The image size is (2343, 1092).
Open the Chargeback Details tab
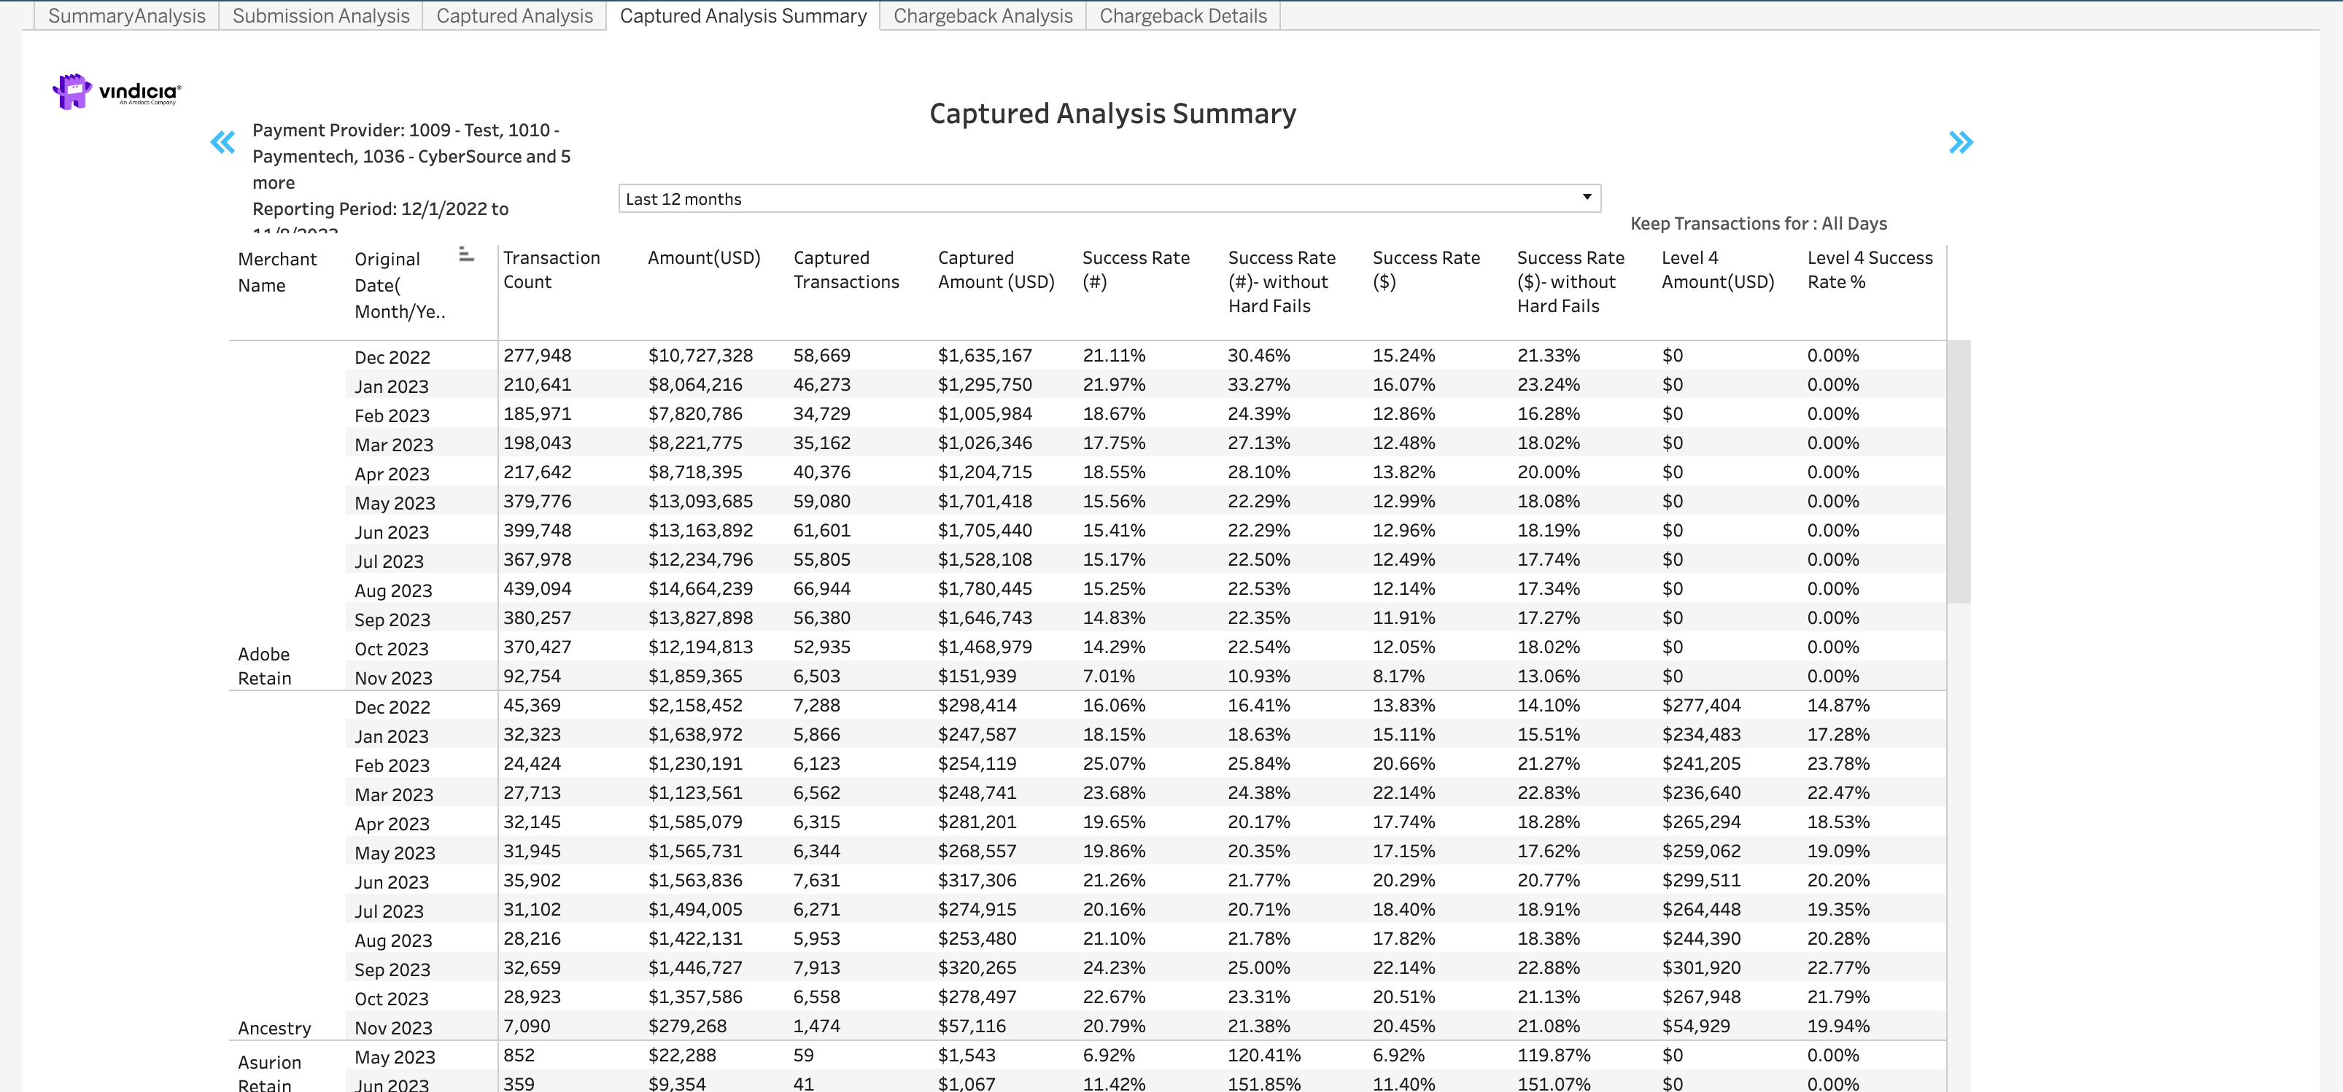[x=1183, y=15]
